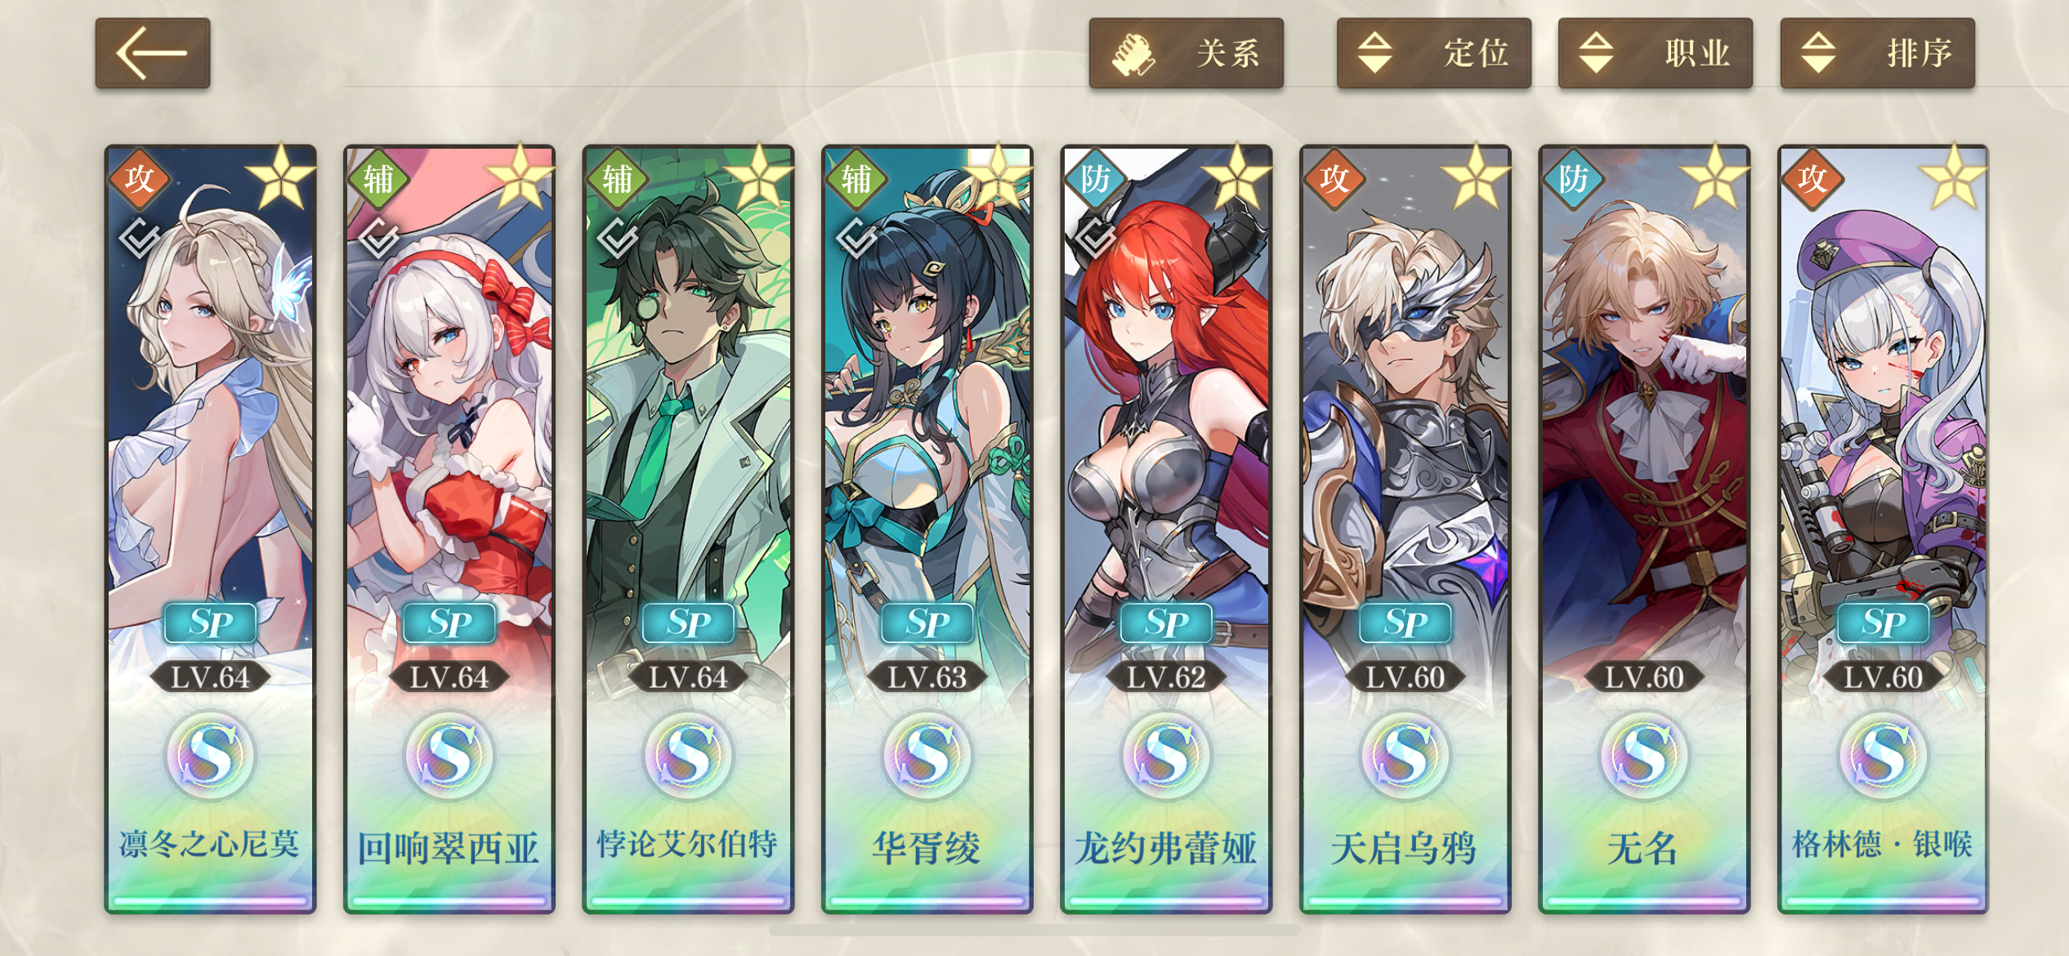This screenshot has height=956, width=2069.
Task: Select the 回响翠西亚 character name
Action: pyautogui.click(x=449, y=848)
